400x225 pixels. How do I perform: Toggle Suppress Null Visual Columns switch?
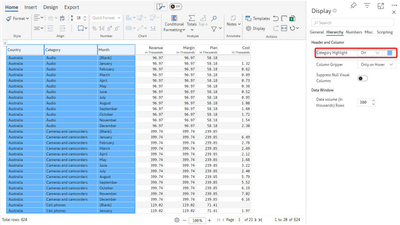coord(362,78)
